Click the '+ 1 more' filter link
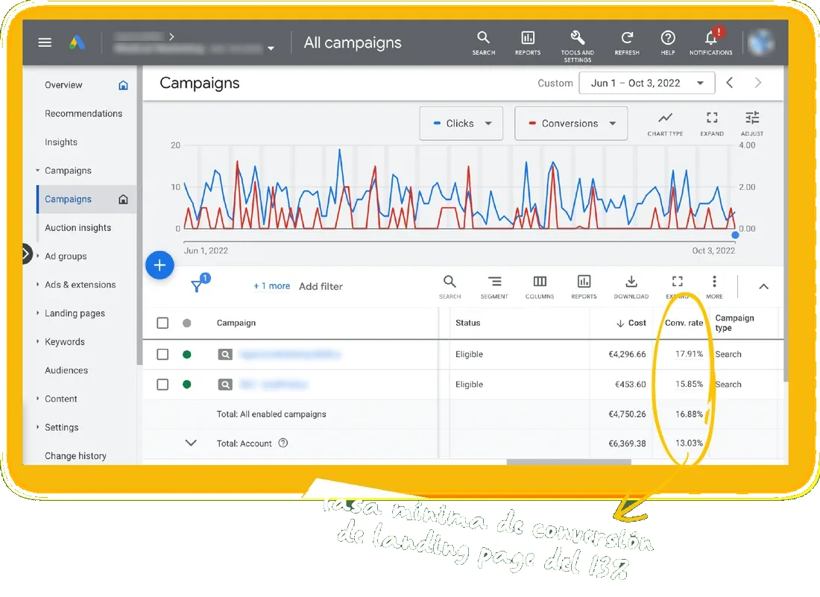The image size is (820, 597). [x=271, y=286]
